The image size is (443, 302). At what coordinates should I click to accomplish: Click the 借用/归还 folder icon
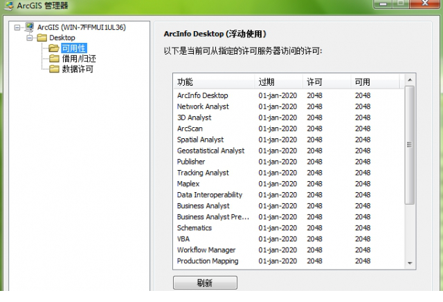(x=54, y=59)
